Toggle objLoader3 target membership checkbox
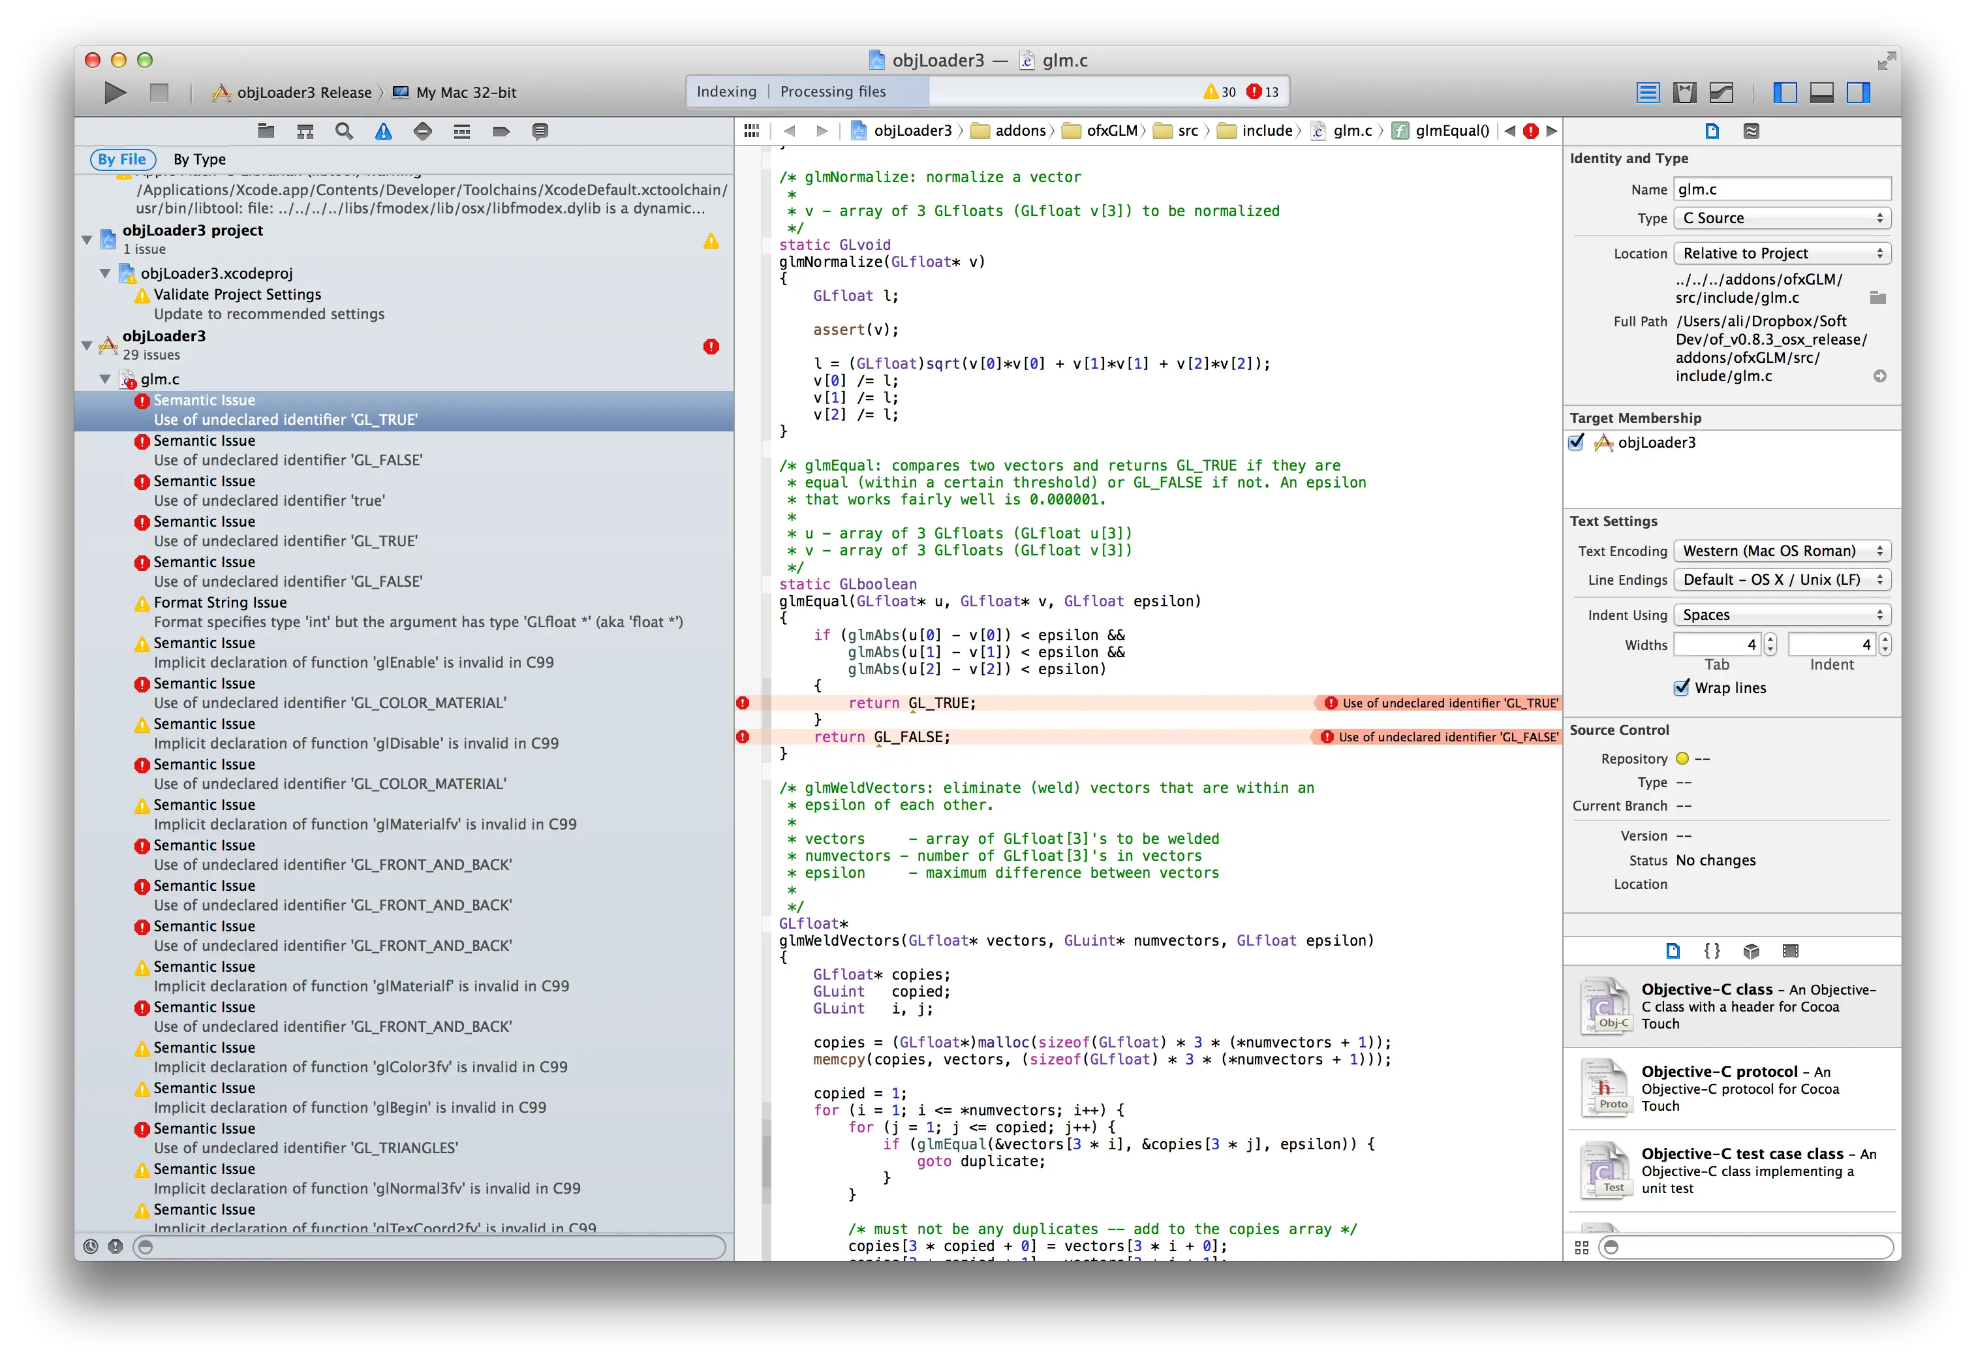This screenshot has width=1976, height=1364. 1577,442
